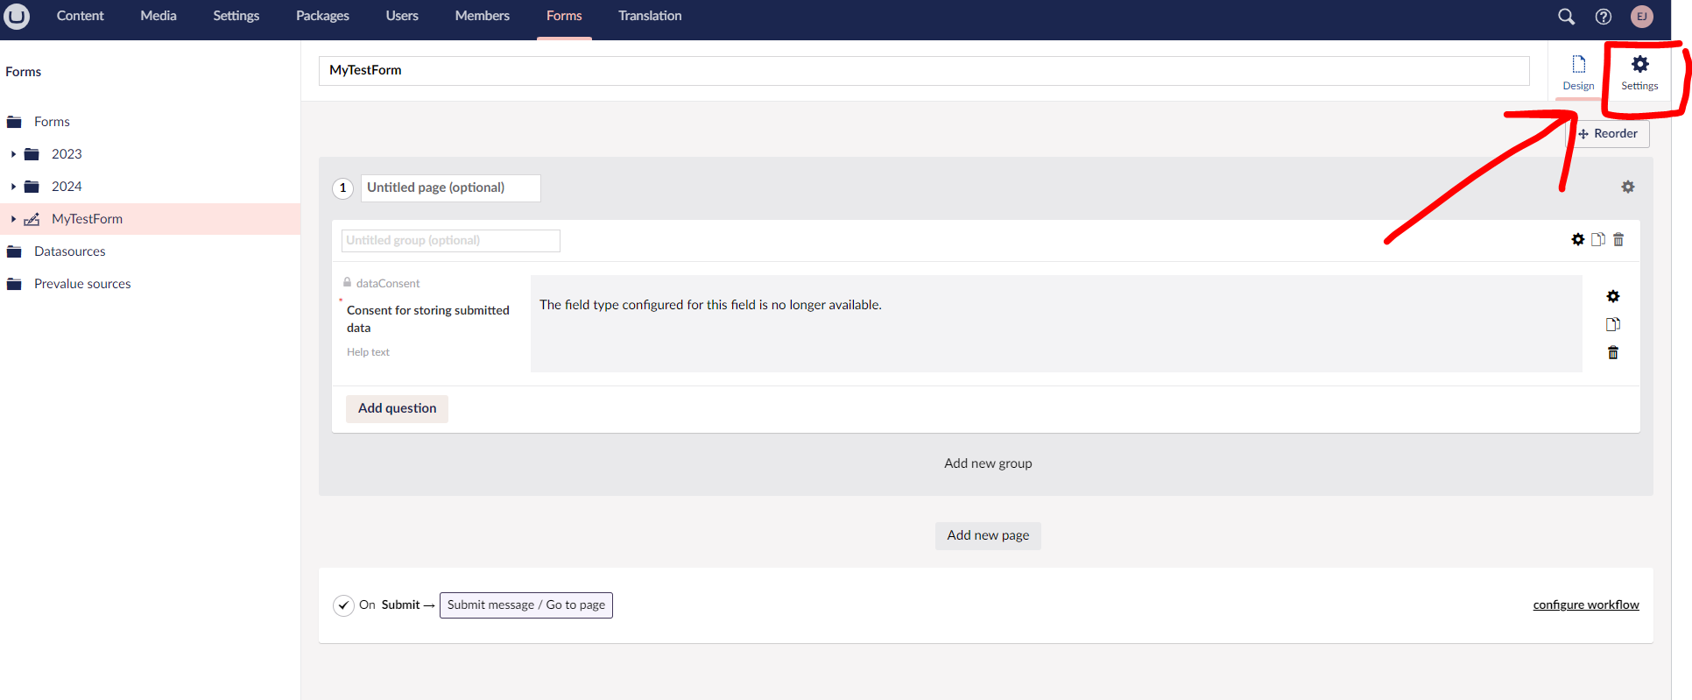The width and height of the screenshot is (1692, 700).
Task: Click the Forms folder icon in tree
Action: [14, 122]
